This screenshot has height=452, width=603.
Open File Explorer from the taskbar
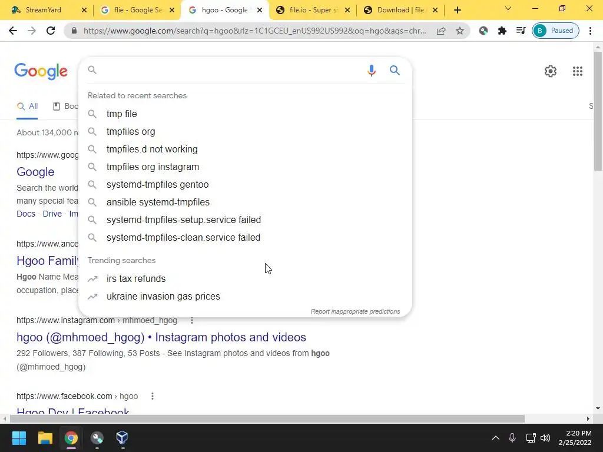point(45,438)
